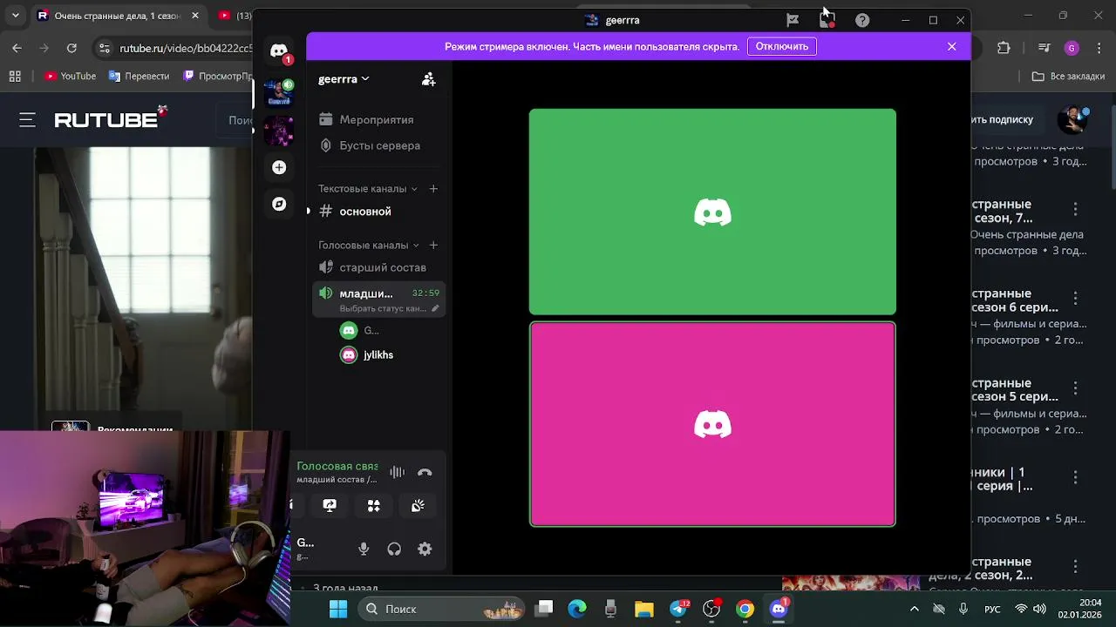The height and width of the screenshot is (627, 1116).
Task: Open Все закладки bookmarks folder
Action: point(1069,77)
